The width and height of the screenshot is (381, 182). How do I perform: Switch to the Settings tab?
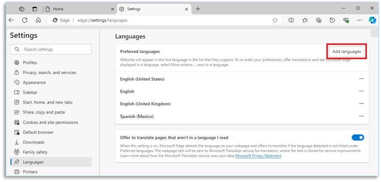point(154,9)
